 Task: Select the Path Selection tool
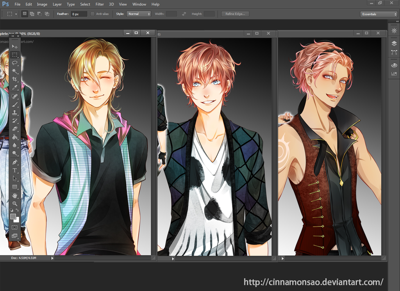click(14, 178)
